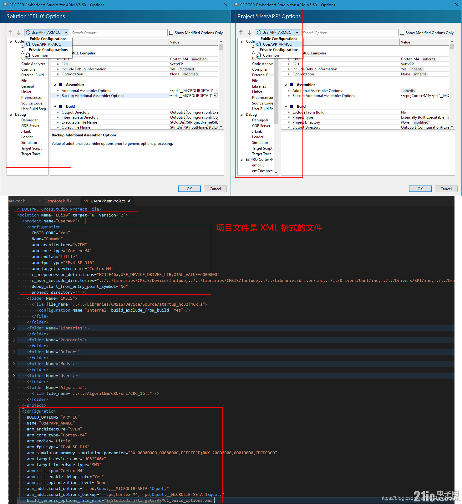This screenshot has width=462, height=504.
Task: Select embOS in Project options tree
Action: (x=258, y=165)
